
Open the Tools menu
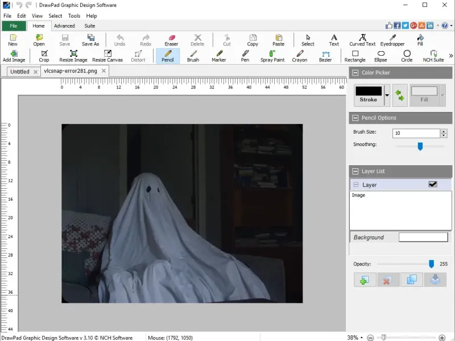point(74,16)
